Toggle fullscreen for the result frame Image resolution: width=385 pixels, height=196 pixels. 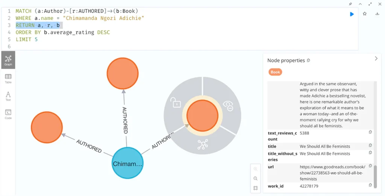370,4
